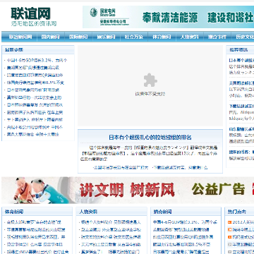Click the 联谊网 site logo
The width and height of the screenshot is (254, 254).
click(x=34, y=16)
